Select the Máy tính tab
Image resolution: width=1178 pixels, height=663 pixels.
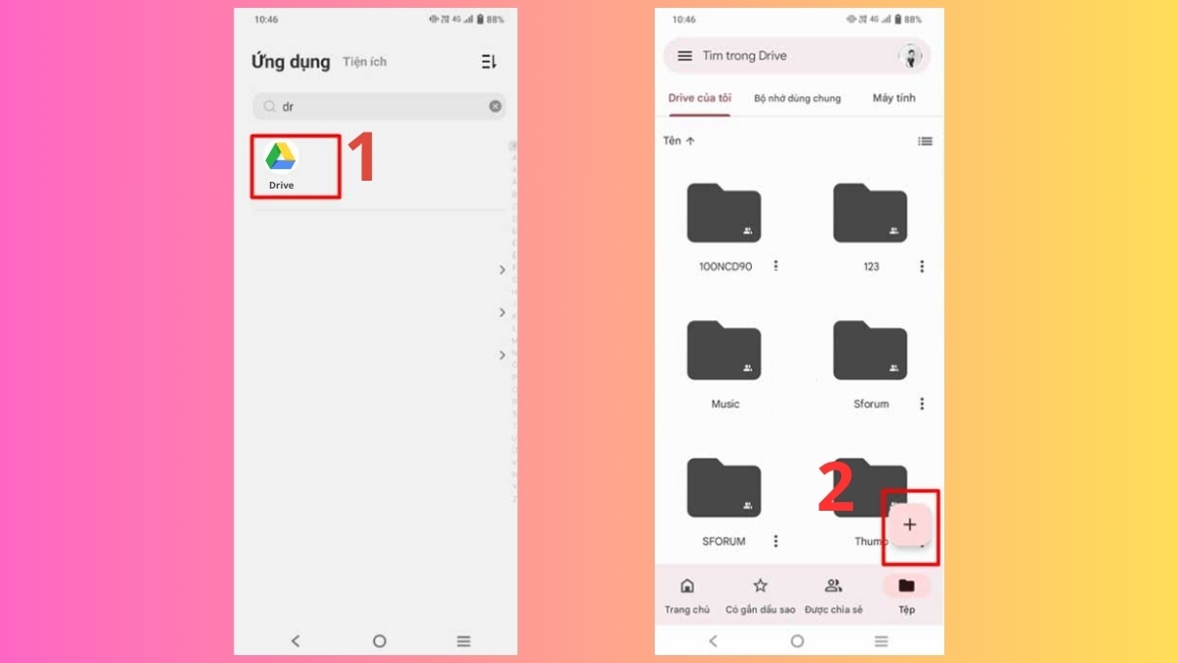892,98
